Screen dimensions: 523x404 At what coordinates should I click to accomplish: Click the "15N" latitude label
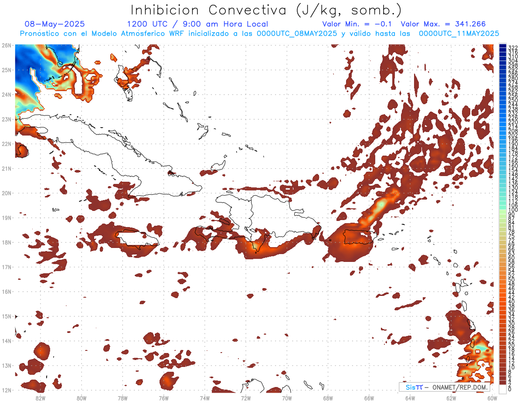(x=7, y=316)
